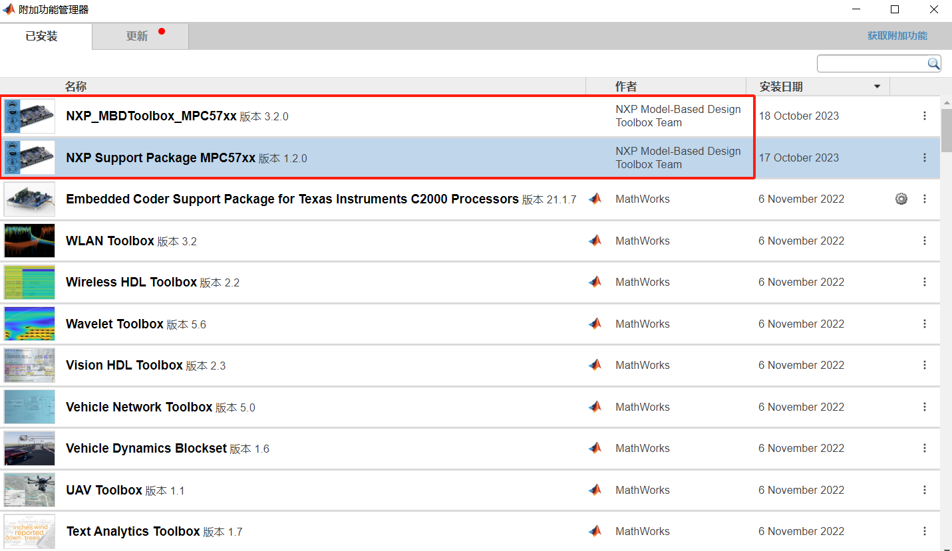The image size is (952, 551).
Task: Focus the add-on search field
Action: [x=872, y=64]
